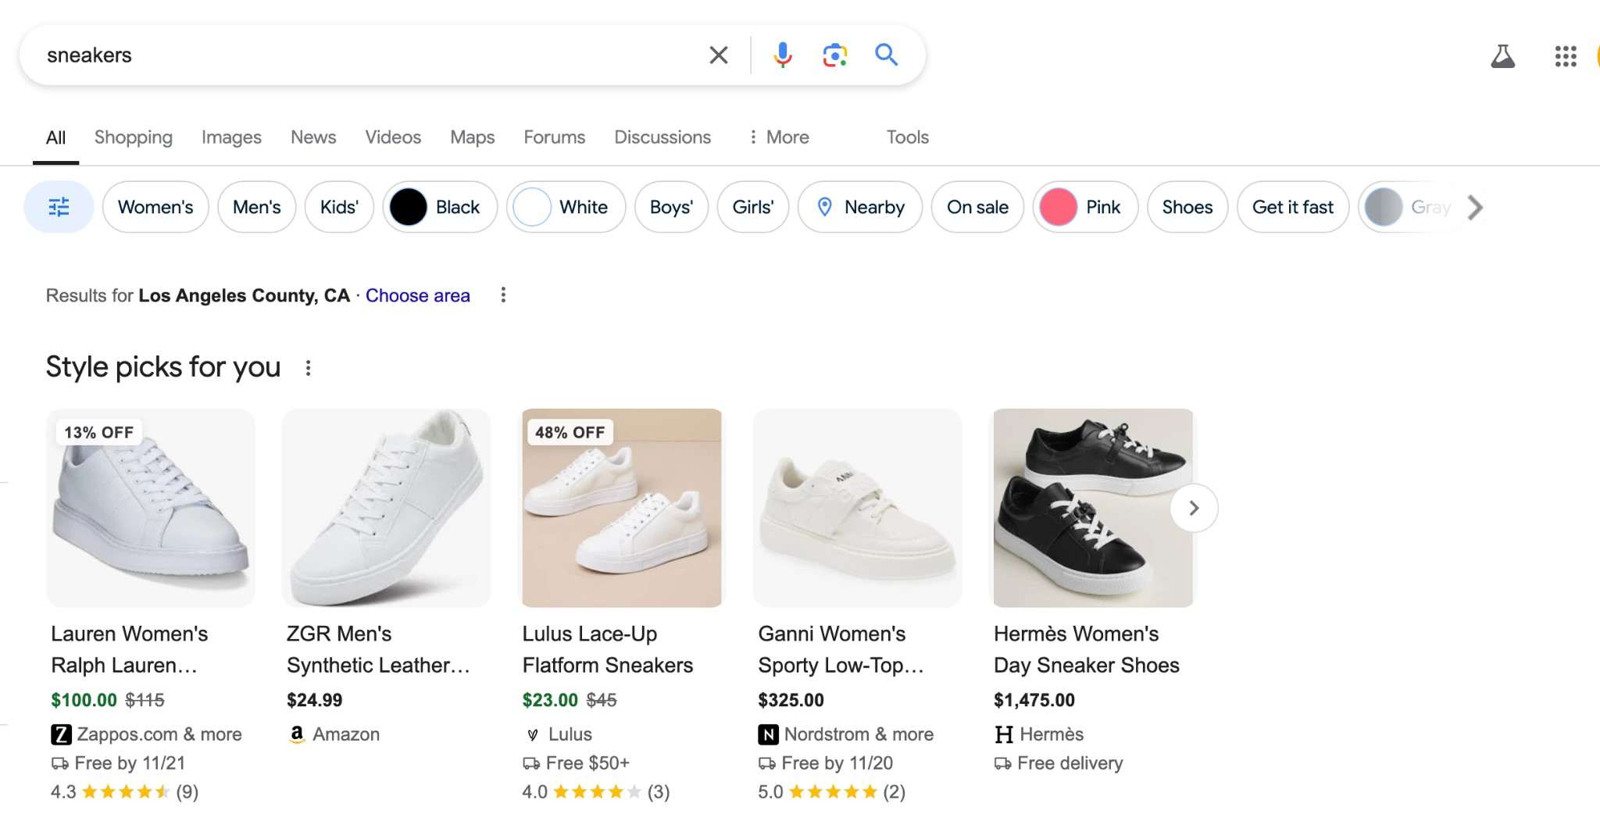
Task: Clear the search box with the X icon
Action: pos(718,55)
